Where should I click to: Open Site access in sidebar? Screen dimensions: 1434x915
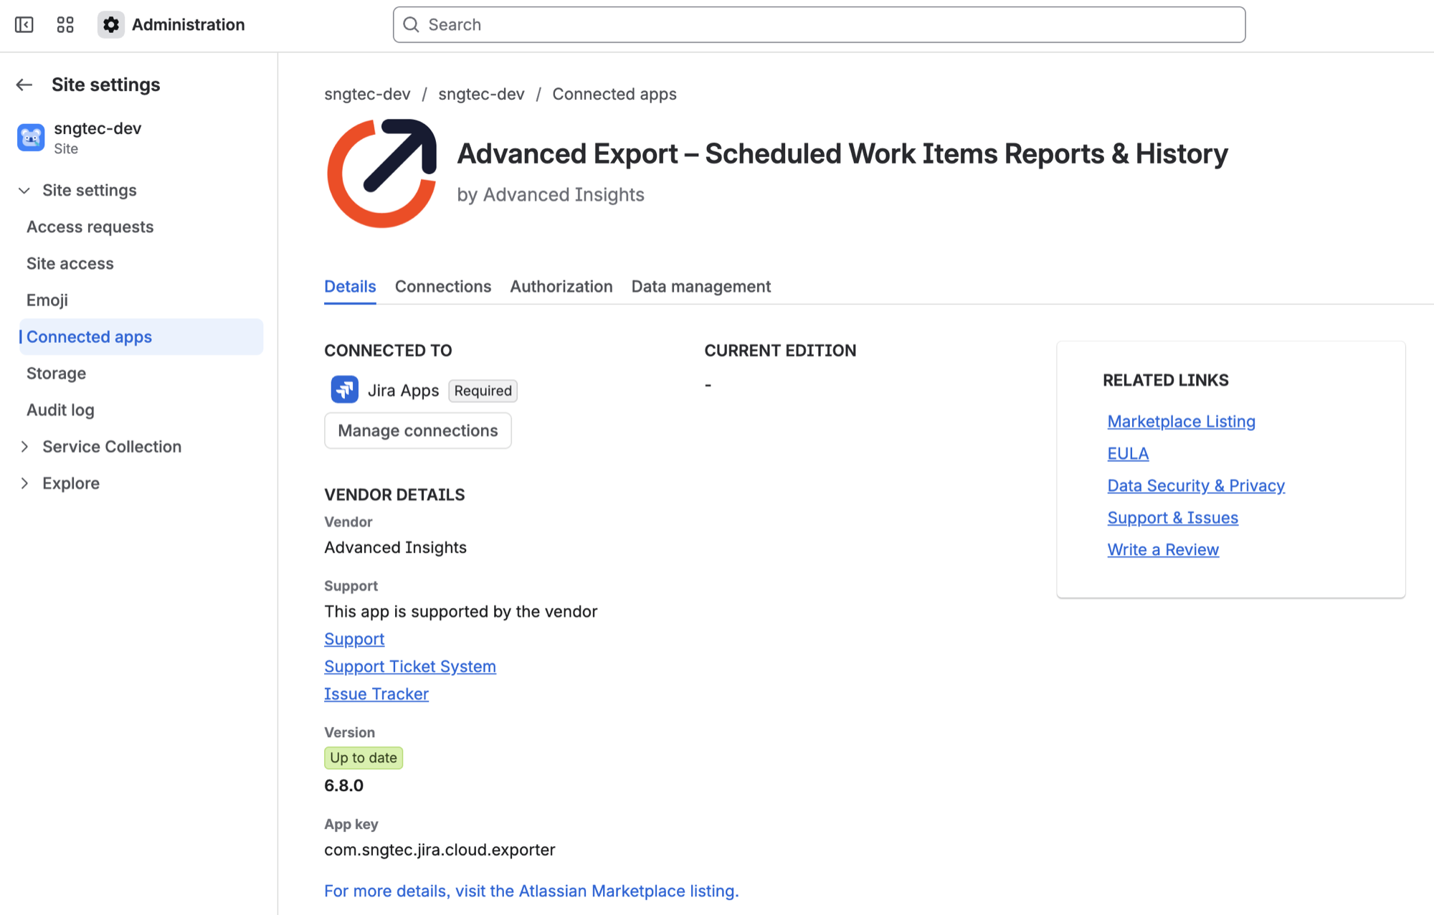(x=70, y=264)
